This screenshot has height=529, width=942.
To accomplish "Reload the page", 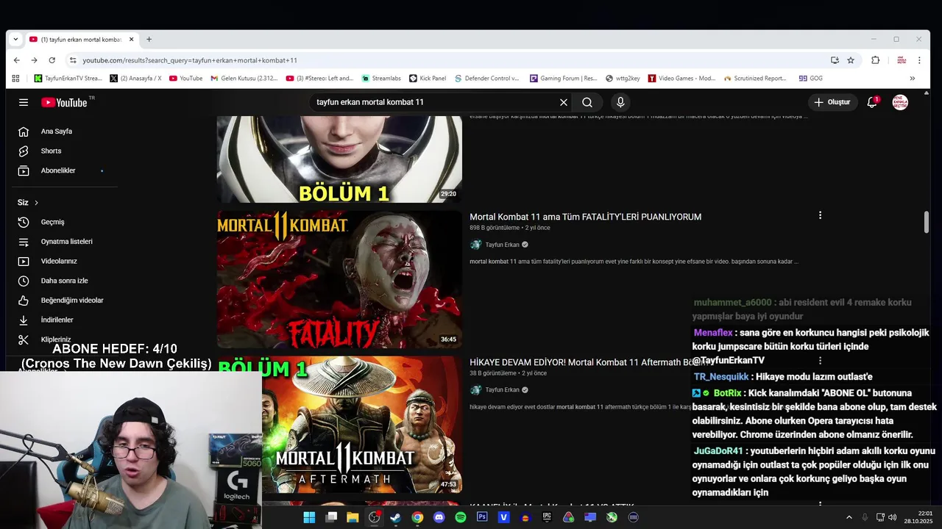I will click(52, 60).
